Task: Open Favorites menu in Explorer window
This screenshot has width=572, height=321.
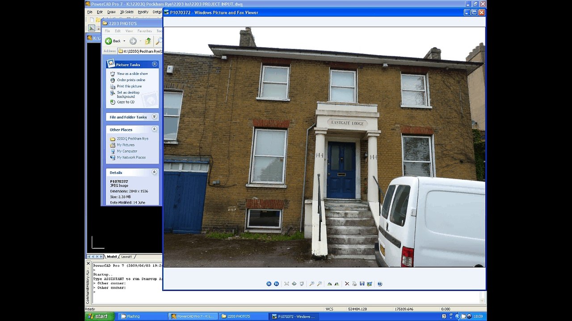Action: pyautogui.click(x=144, y=31)
